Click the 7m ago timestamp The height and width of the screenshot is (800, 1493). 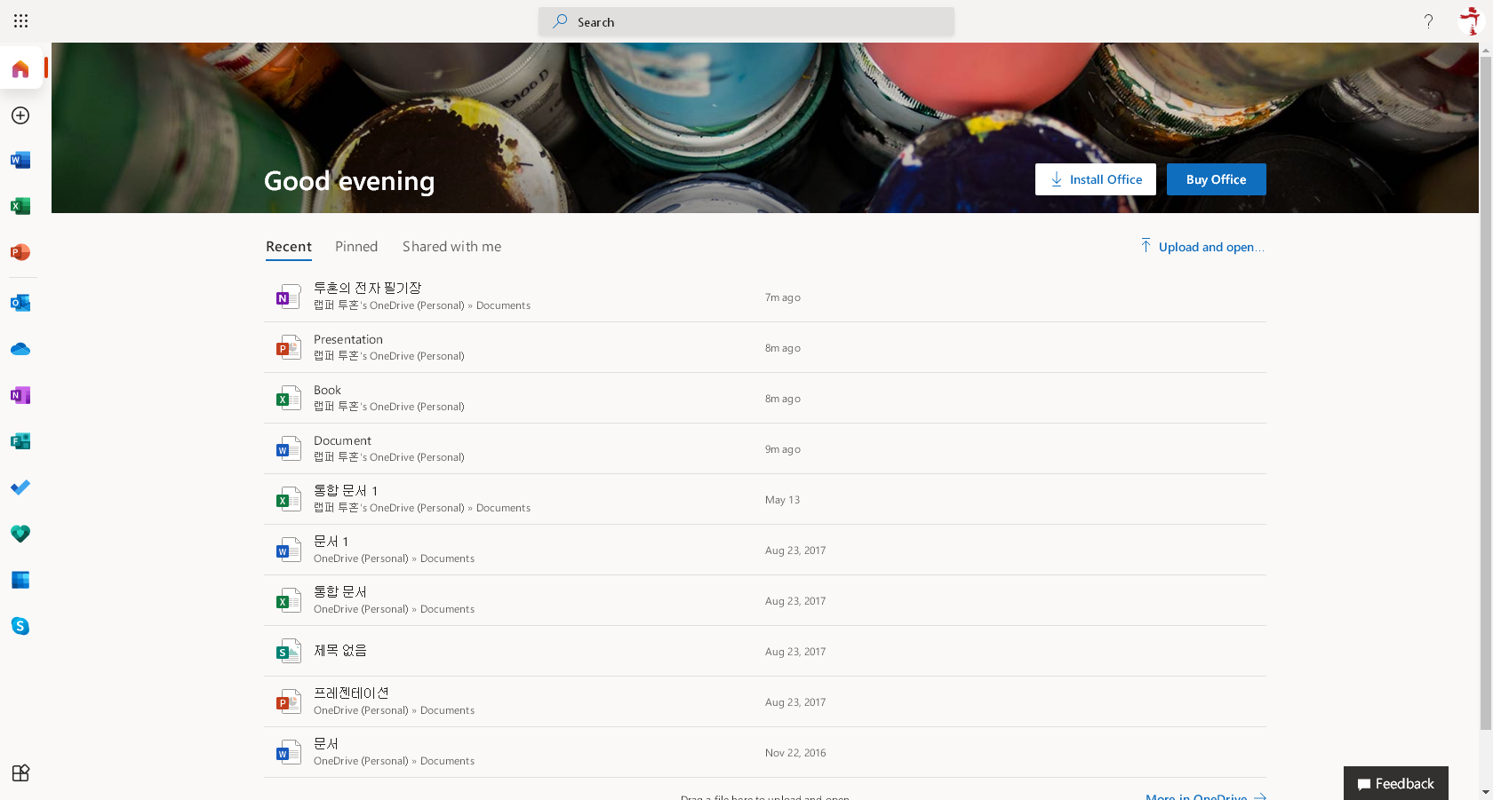click(x=783, y=297)
